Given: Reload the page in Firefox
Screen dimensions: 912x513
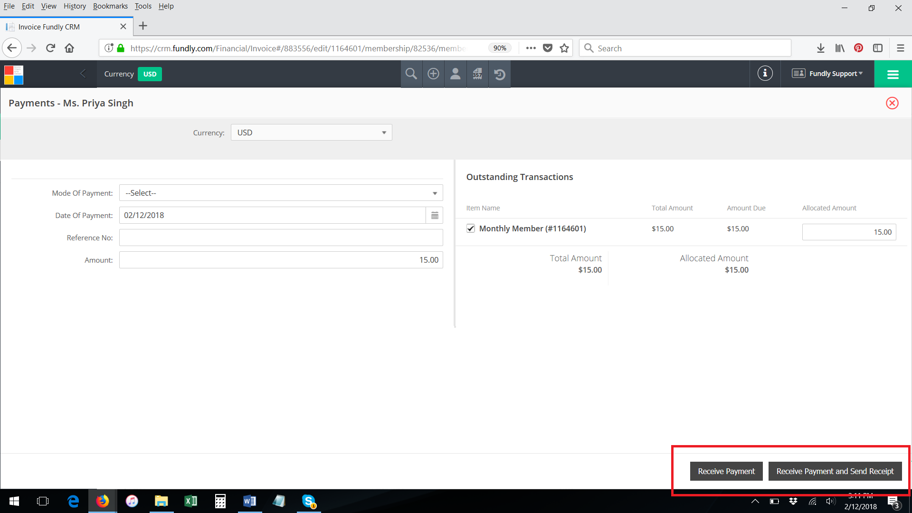Looking at the screenshot, I should pyautogui.click(x=51, y=48).
